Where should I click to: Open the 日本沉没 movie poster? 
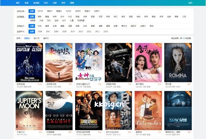pyautogui.click(x=118, y=111)
